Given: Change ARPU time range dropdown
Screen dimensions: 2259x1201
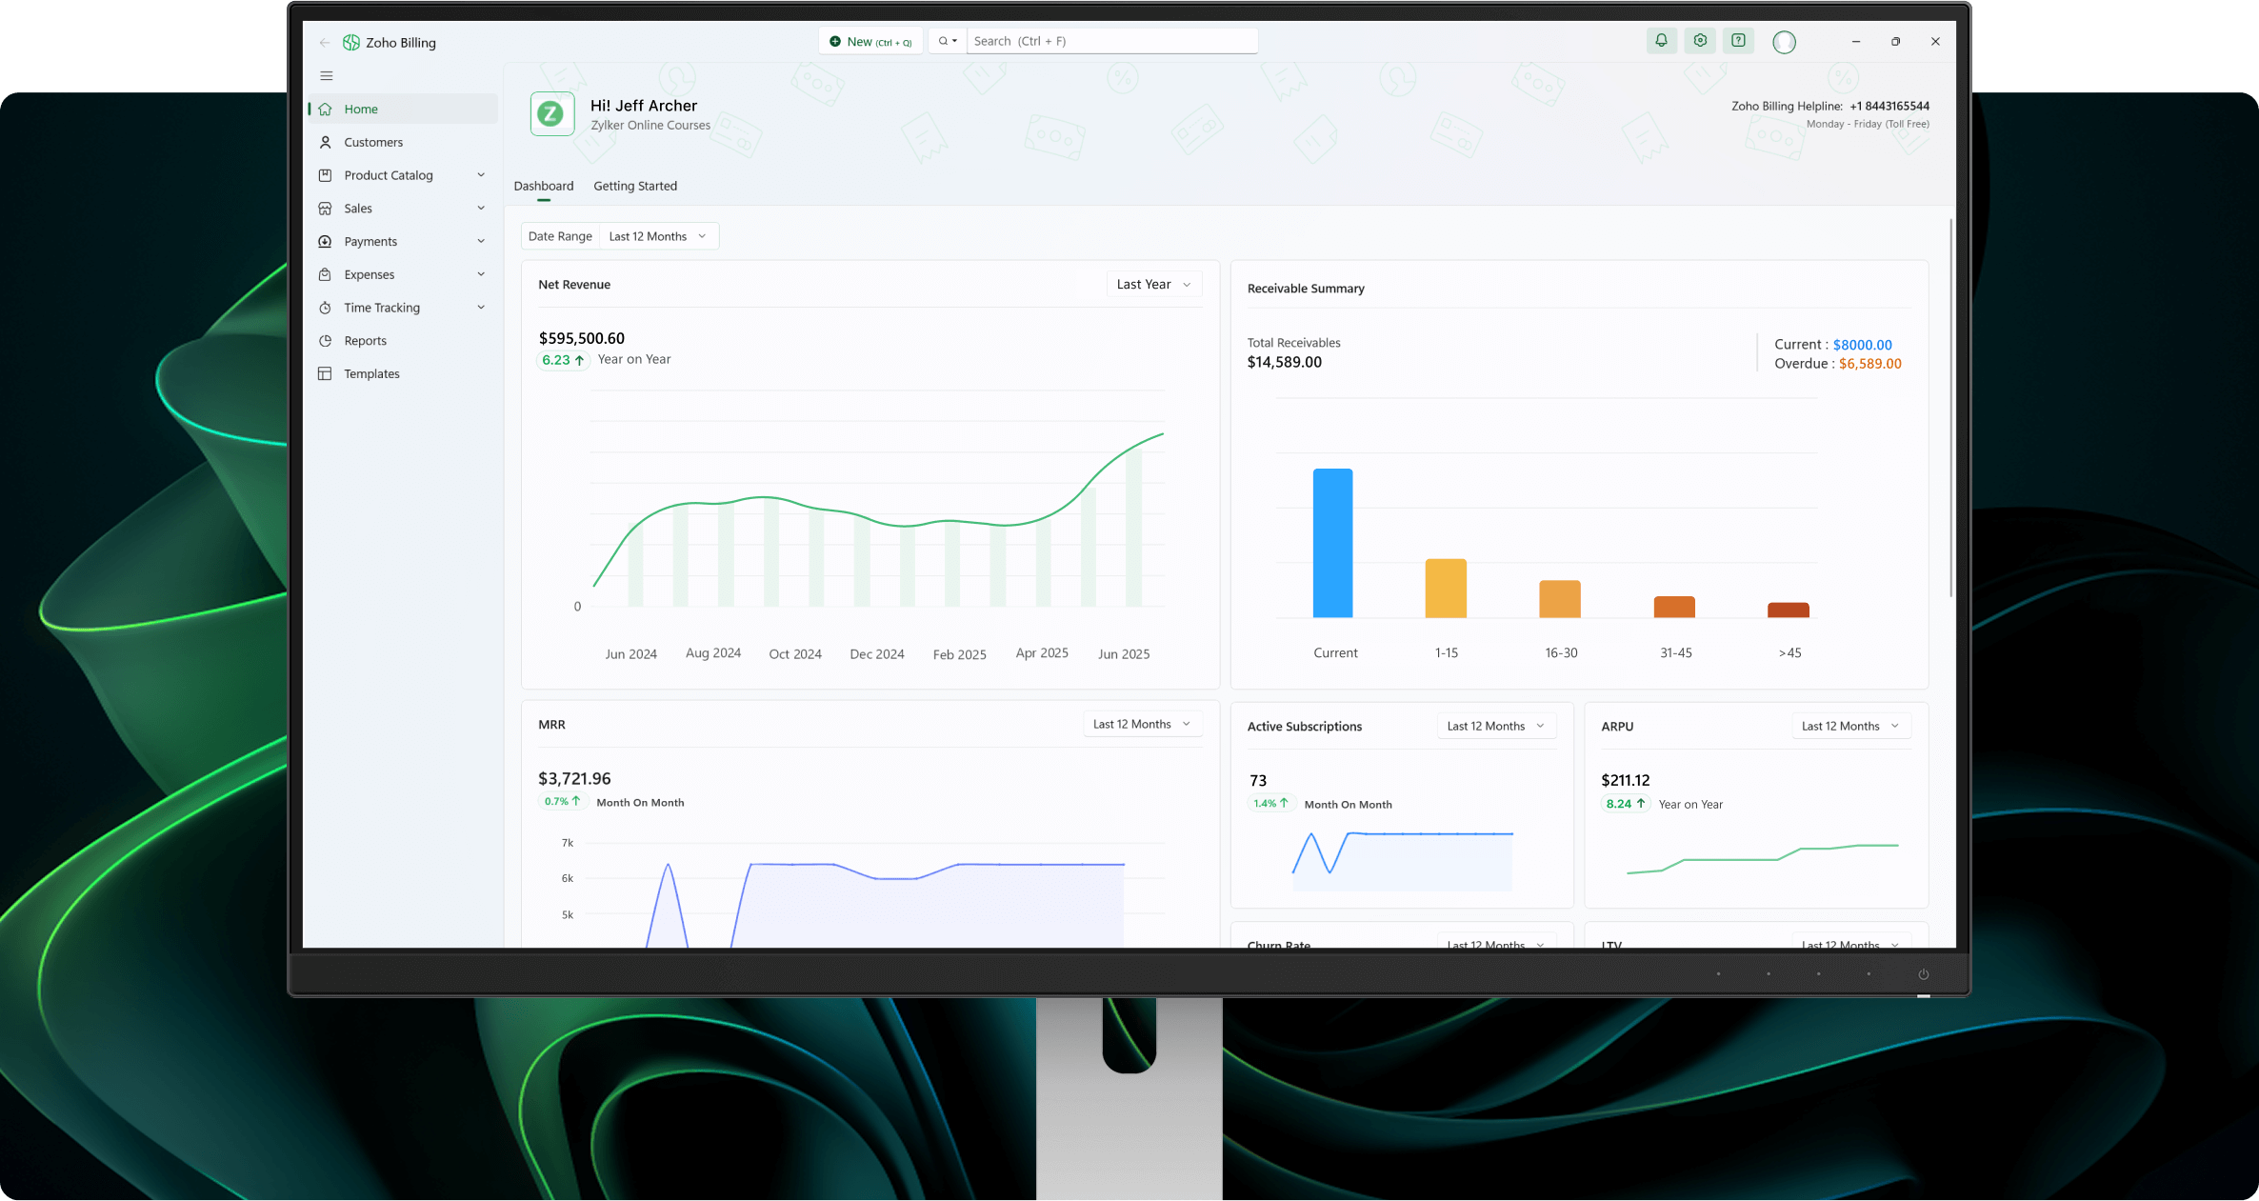Looking at the screenshot, I should pyautogui.click(x=1849, y=725).
